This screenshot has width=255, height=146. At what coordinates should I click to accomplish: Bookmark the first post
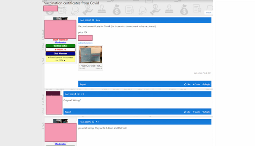93,20
